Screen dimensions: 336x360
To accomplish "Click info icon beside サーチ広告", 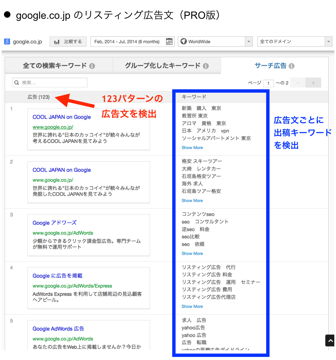I will coord(292,66).
